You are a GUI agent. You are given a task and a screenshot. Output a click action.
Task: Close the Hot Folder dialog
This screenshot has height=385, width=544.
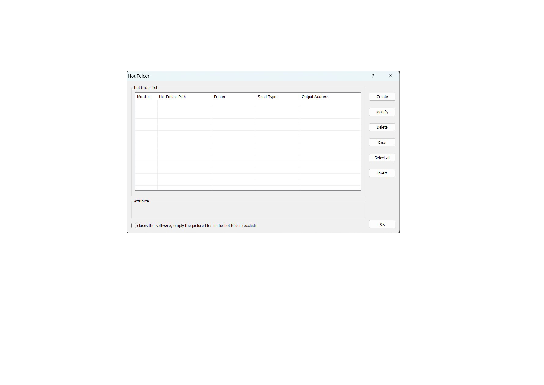(x=390, y=76)
